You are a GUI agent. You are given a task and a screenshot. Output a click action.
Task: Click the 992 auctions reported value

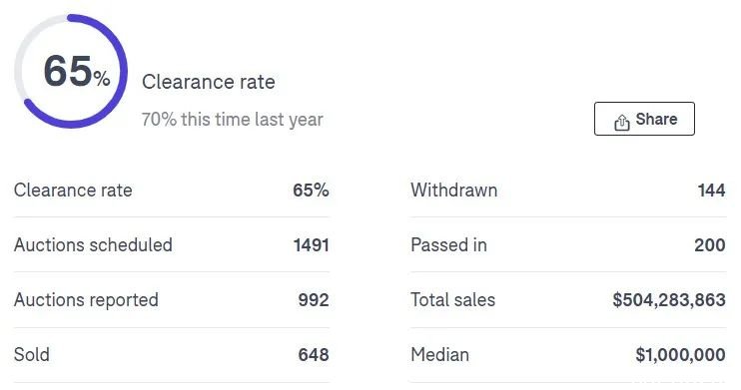pos(314,300)
